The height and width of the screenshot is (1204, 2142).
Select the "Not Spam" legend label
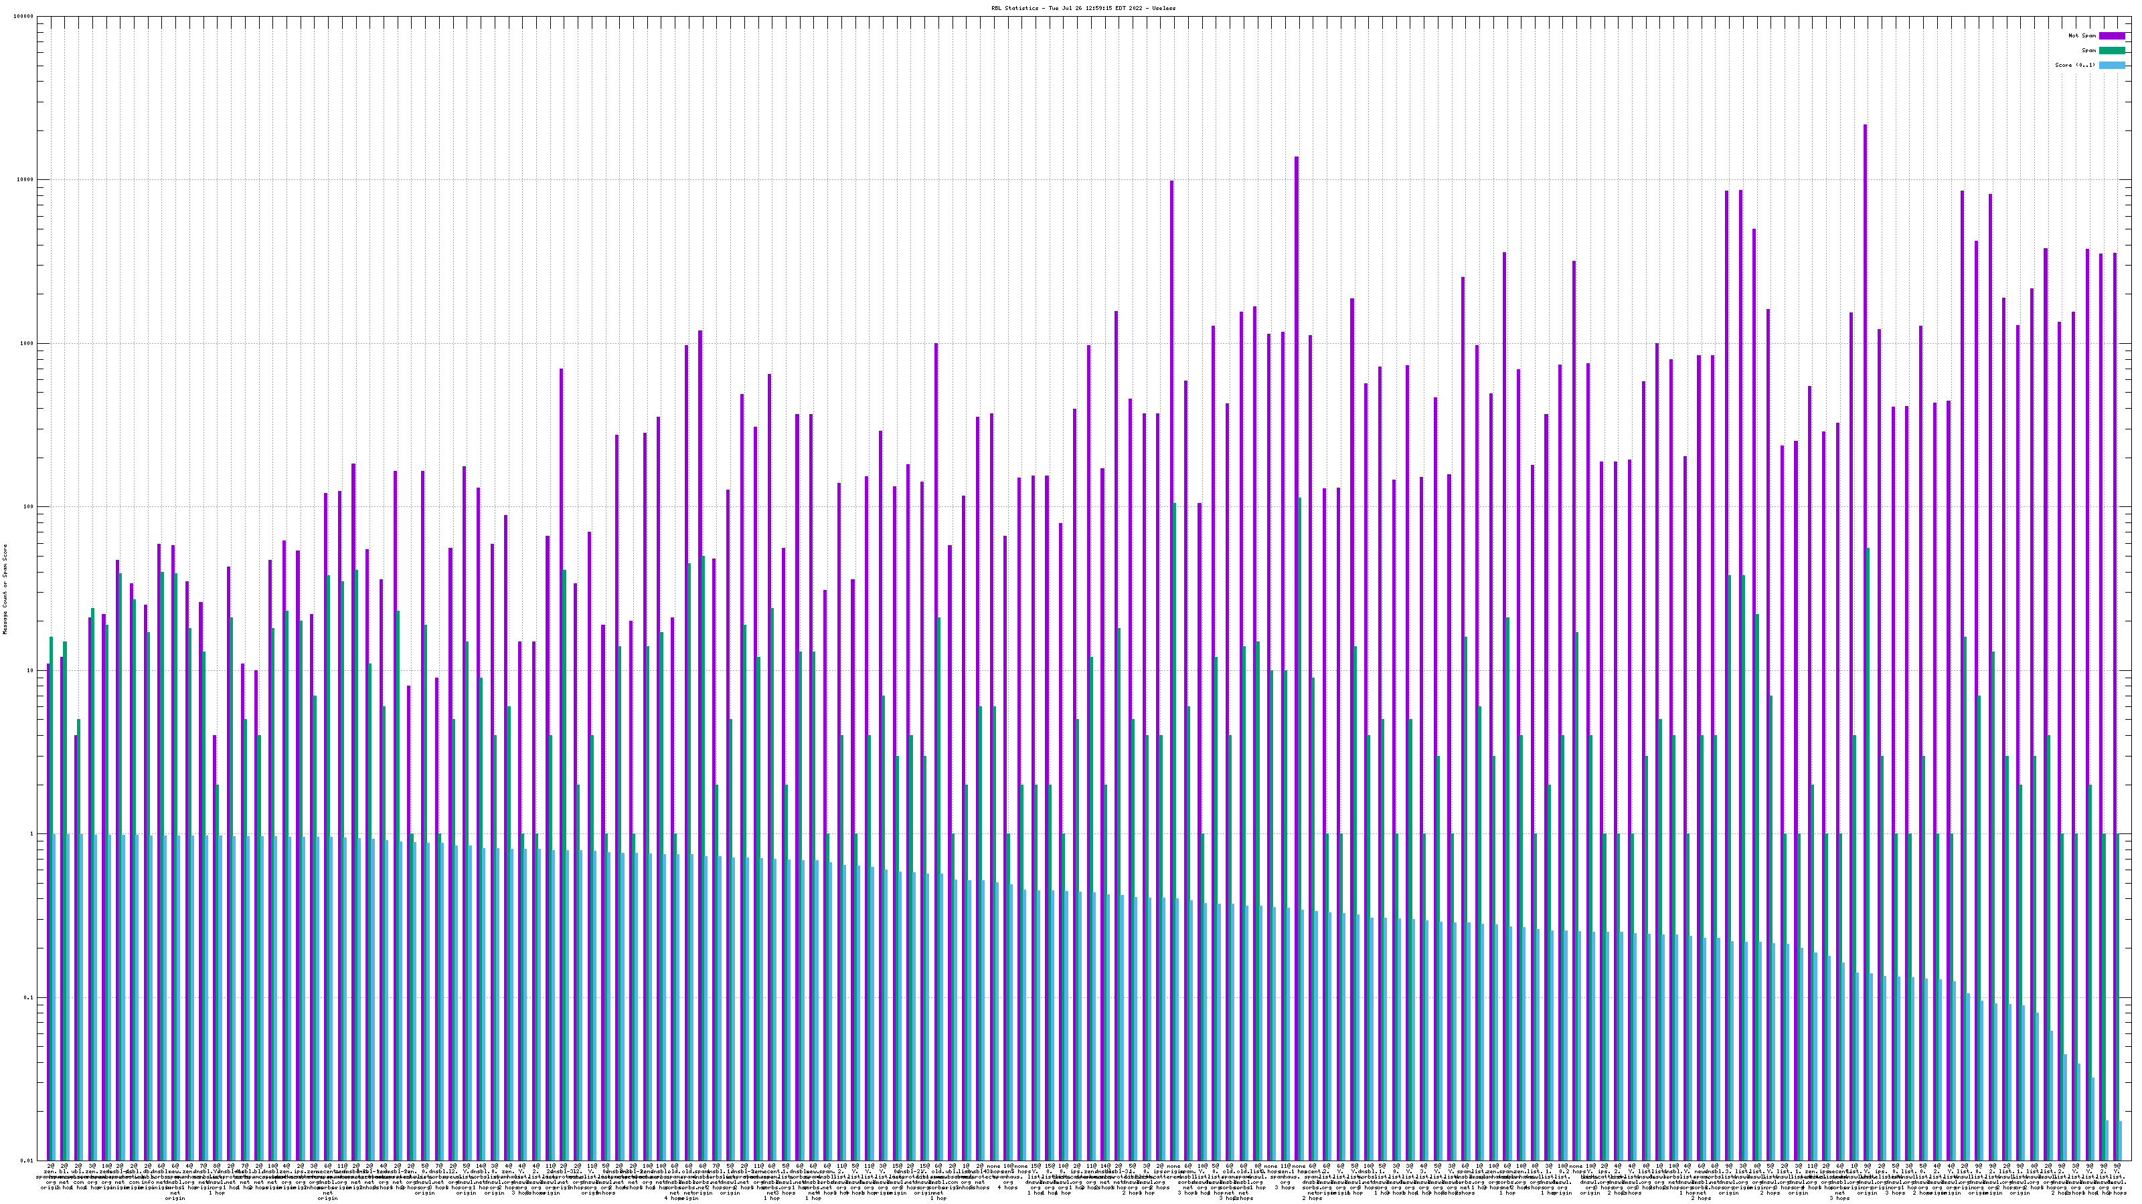click(x=2082, y=35)
